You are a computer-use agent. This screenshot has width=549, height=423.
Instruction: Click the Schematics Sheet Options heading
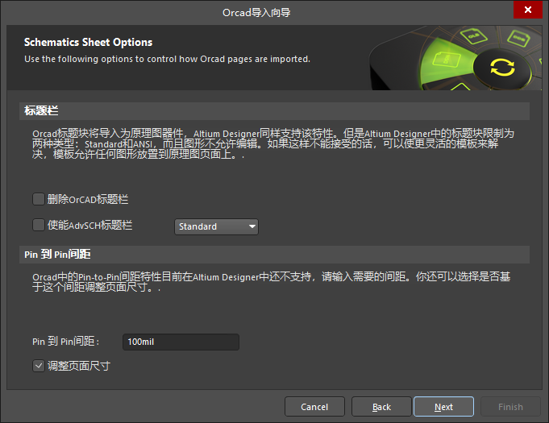coord(88,43)
